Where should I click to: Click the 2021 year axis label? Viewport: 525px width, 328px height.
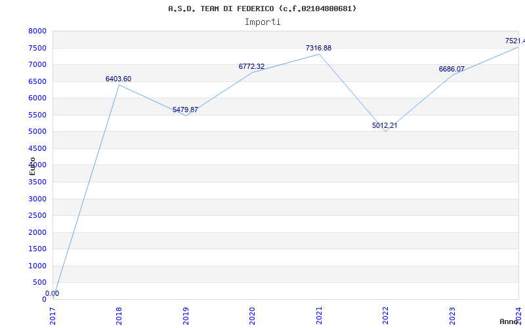[319, 316]
